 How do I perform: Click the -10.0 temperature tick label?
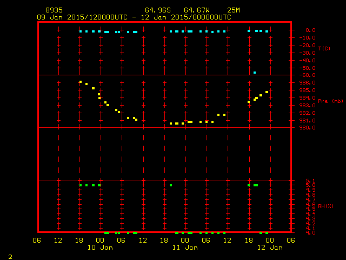coord(308,38)
